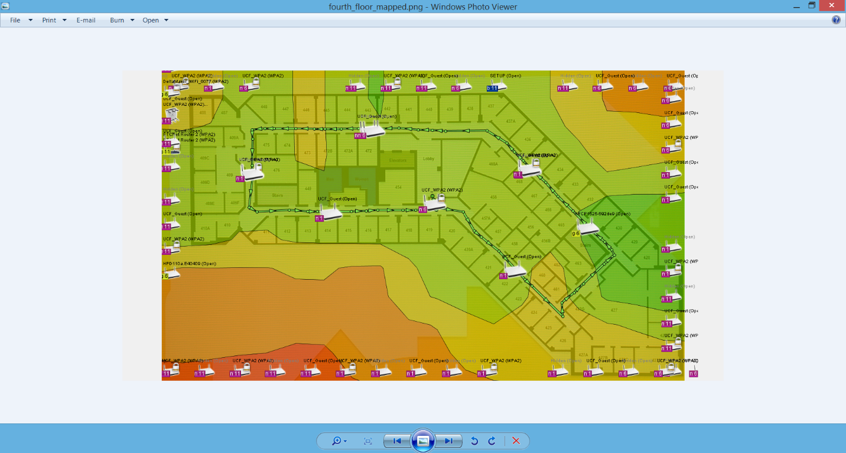This screenshot has width=846, height=453.
Task: Play the slide show
Action: [x=423, y=441]
